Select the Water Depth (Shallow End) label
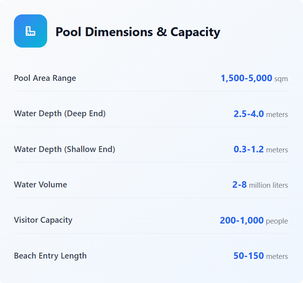Viewport: 303px width, 283px height. [x=64, y=149]
